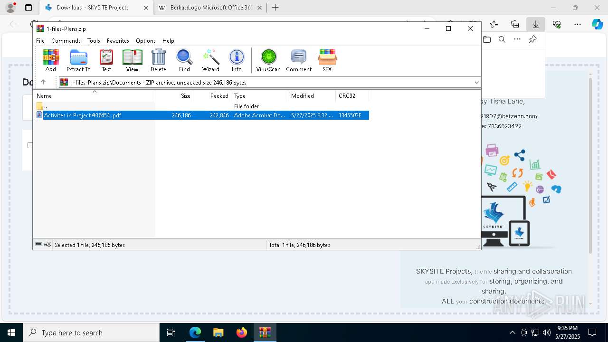608x342 pixels.
Task: Click the Add toolbar icon in WinRAR
Action: click(51, 60)
